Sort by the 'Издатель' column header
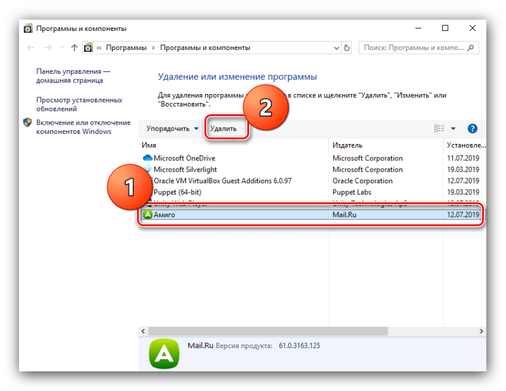506x391 pixels. coord(347,145)
